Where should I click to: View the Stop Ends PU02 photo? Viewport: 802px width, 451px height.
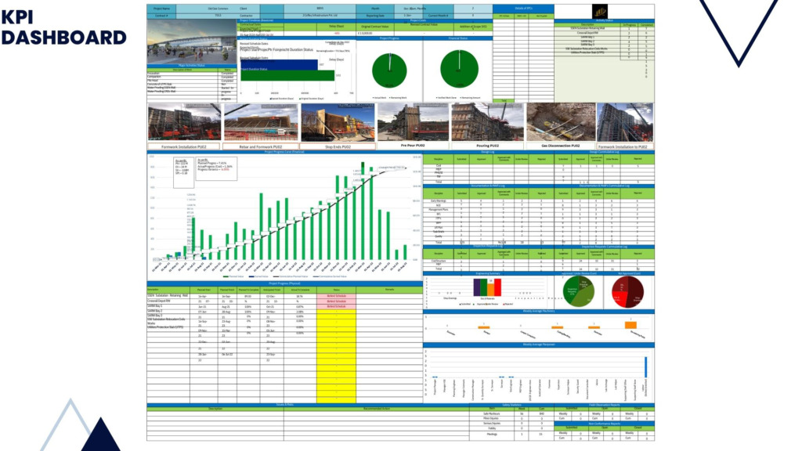[x=337, y=122]
